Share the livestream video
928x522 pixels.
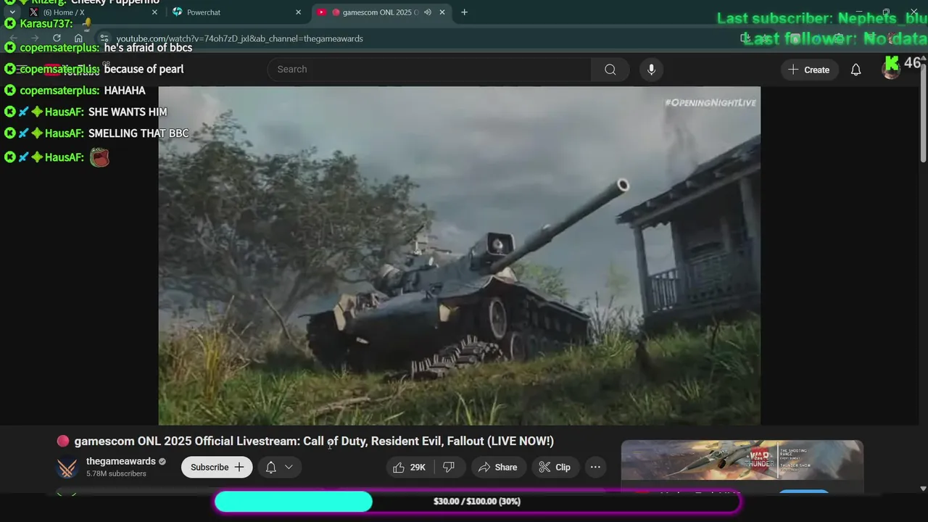(498, 468)
